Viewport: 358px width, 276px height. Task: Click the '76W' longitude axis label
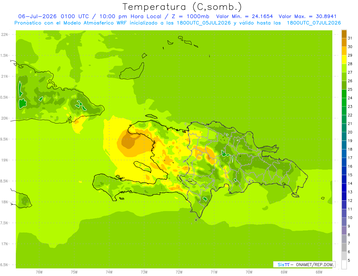(39, 272)
